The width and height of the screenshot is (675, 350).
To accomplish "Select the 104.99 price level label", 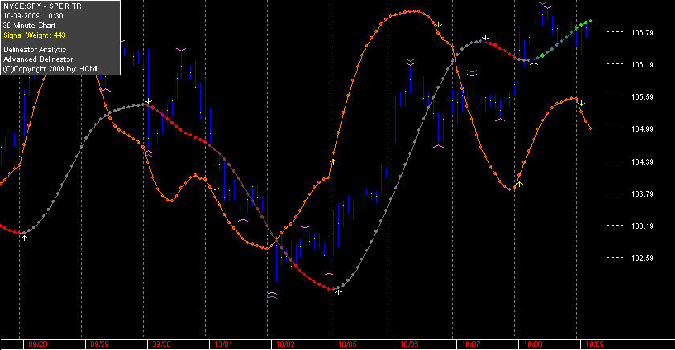I will click(x=642, y=129).
